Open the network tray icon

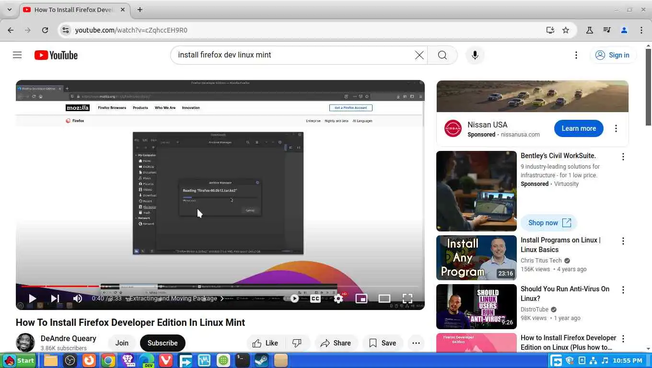coord(594,360)
